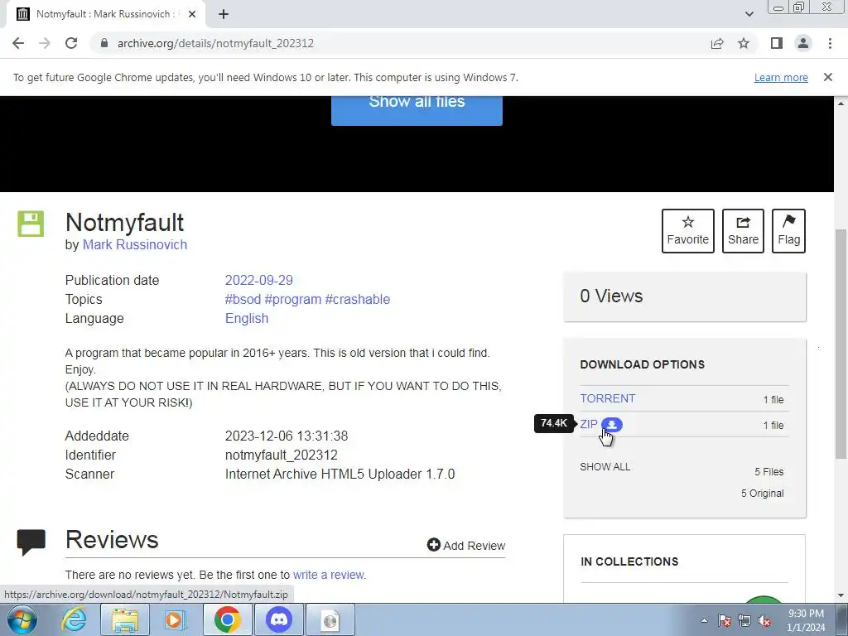This screenshot has width=848, height=636.
Task: Open the #crashable topic link
Action: (357, 299)
